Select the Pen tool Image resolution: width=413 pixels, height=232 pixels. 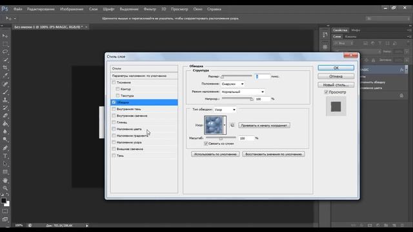pos(5,148)
